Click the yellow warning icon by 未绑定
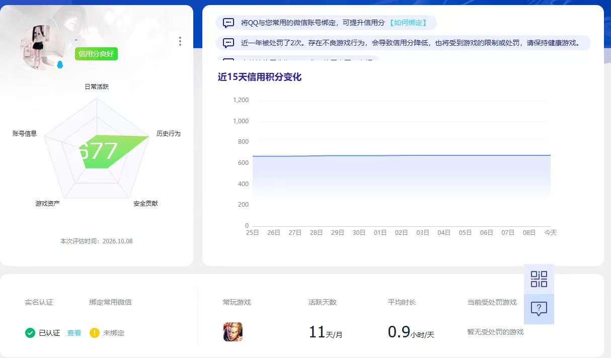 (95, 333)
